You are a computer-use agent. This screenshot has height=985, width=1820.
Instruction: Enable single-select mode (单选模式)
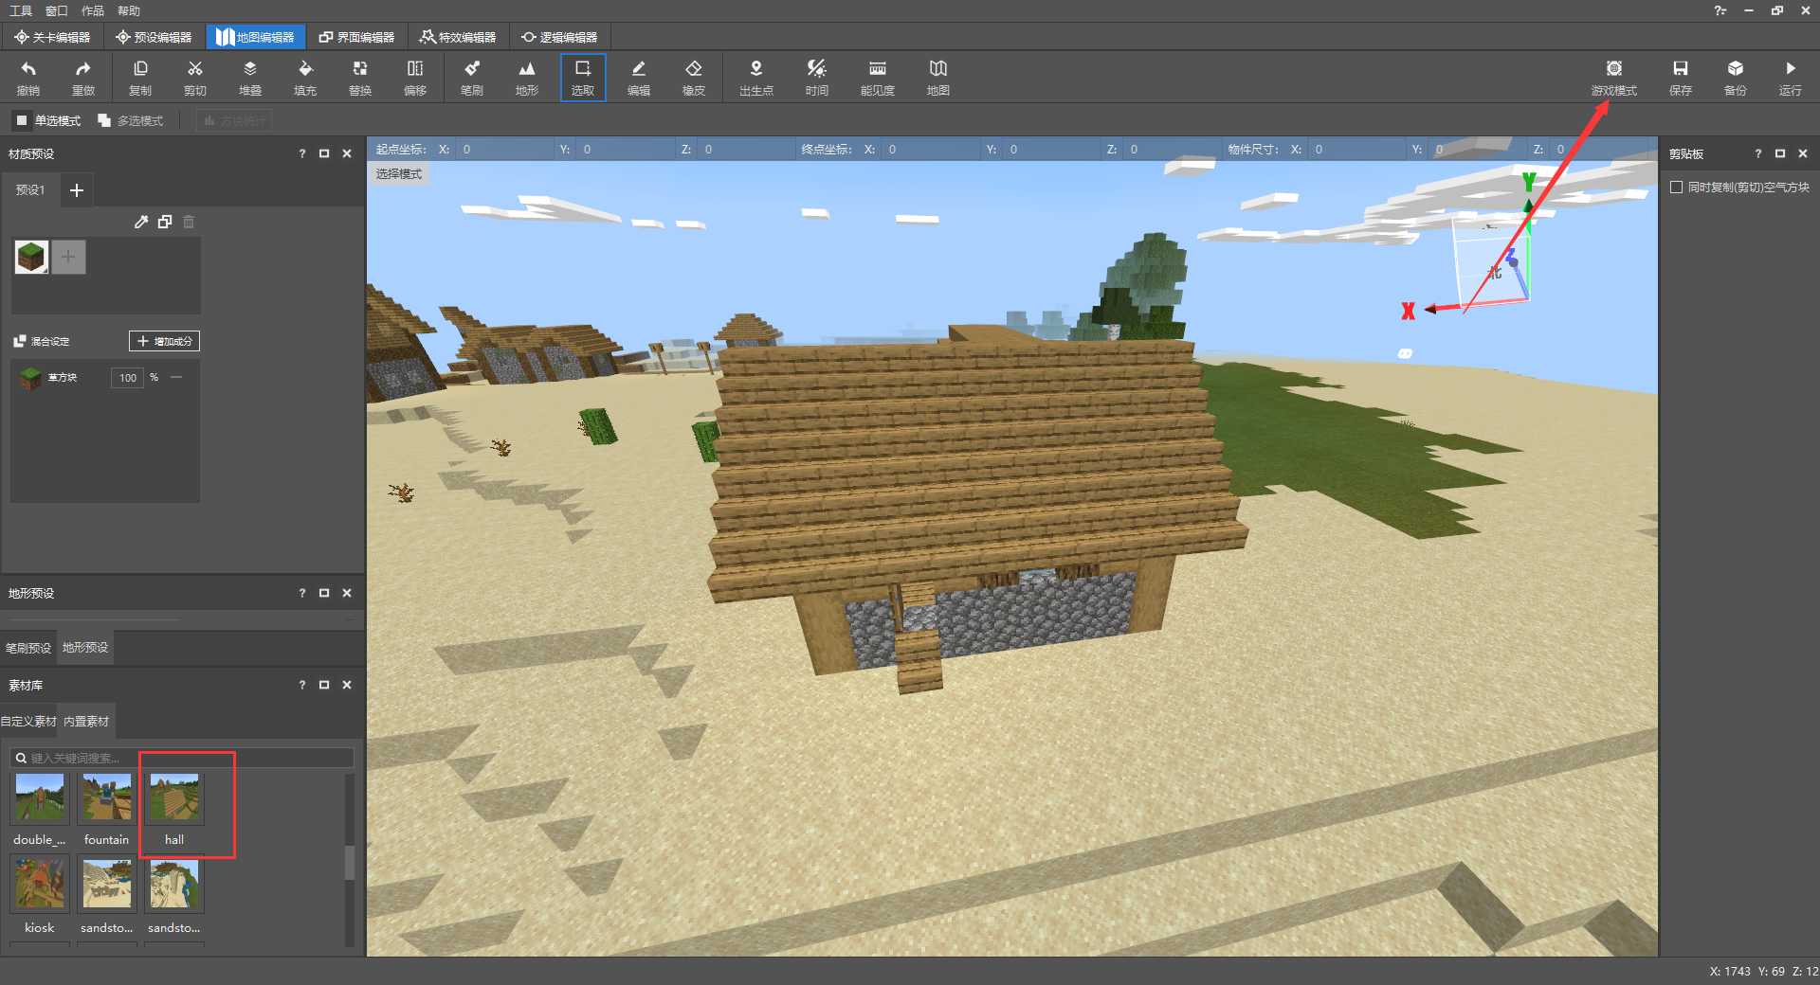coord(47,120)
